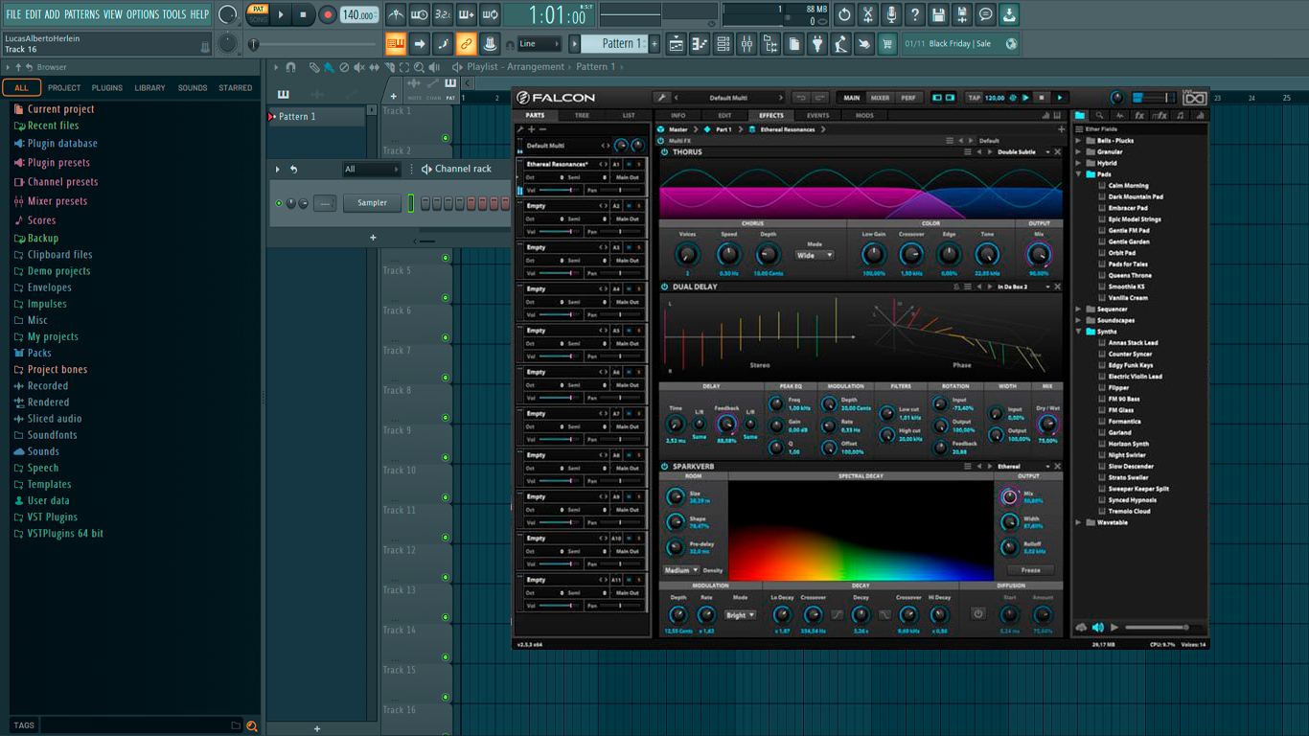Click the FL Studio record button
The height and width of the screenshot is (736, 1309).
pyautogui.click(x=327, y=14)
